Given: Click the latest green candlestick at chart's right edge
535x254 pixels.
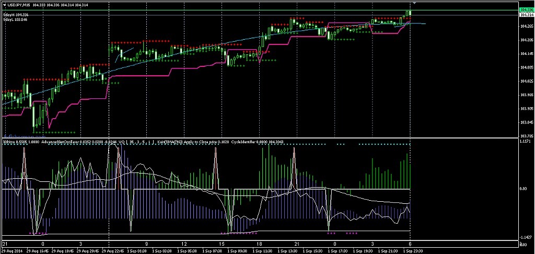Looking at the screenshot, I should [411, 13].
